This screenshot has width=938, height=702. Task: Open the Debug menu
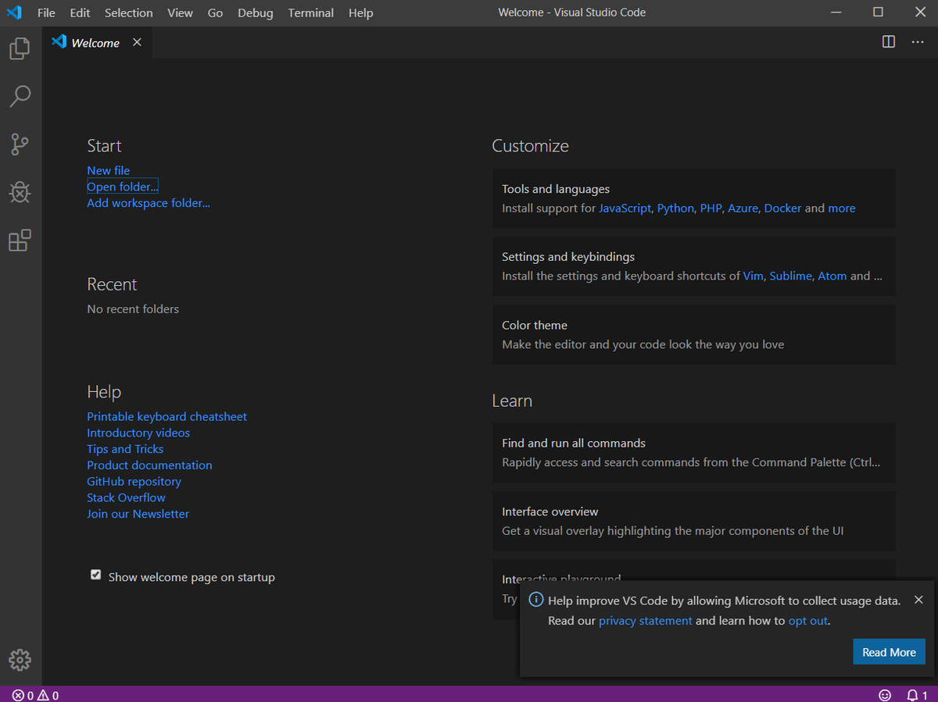(x=256, y=12)
